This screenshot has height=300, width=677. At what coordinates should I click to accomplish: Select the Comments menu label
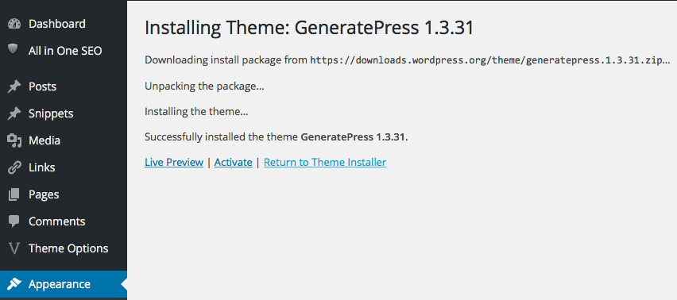click(x=57, y=221)
